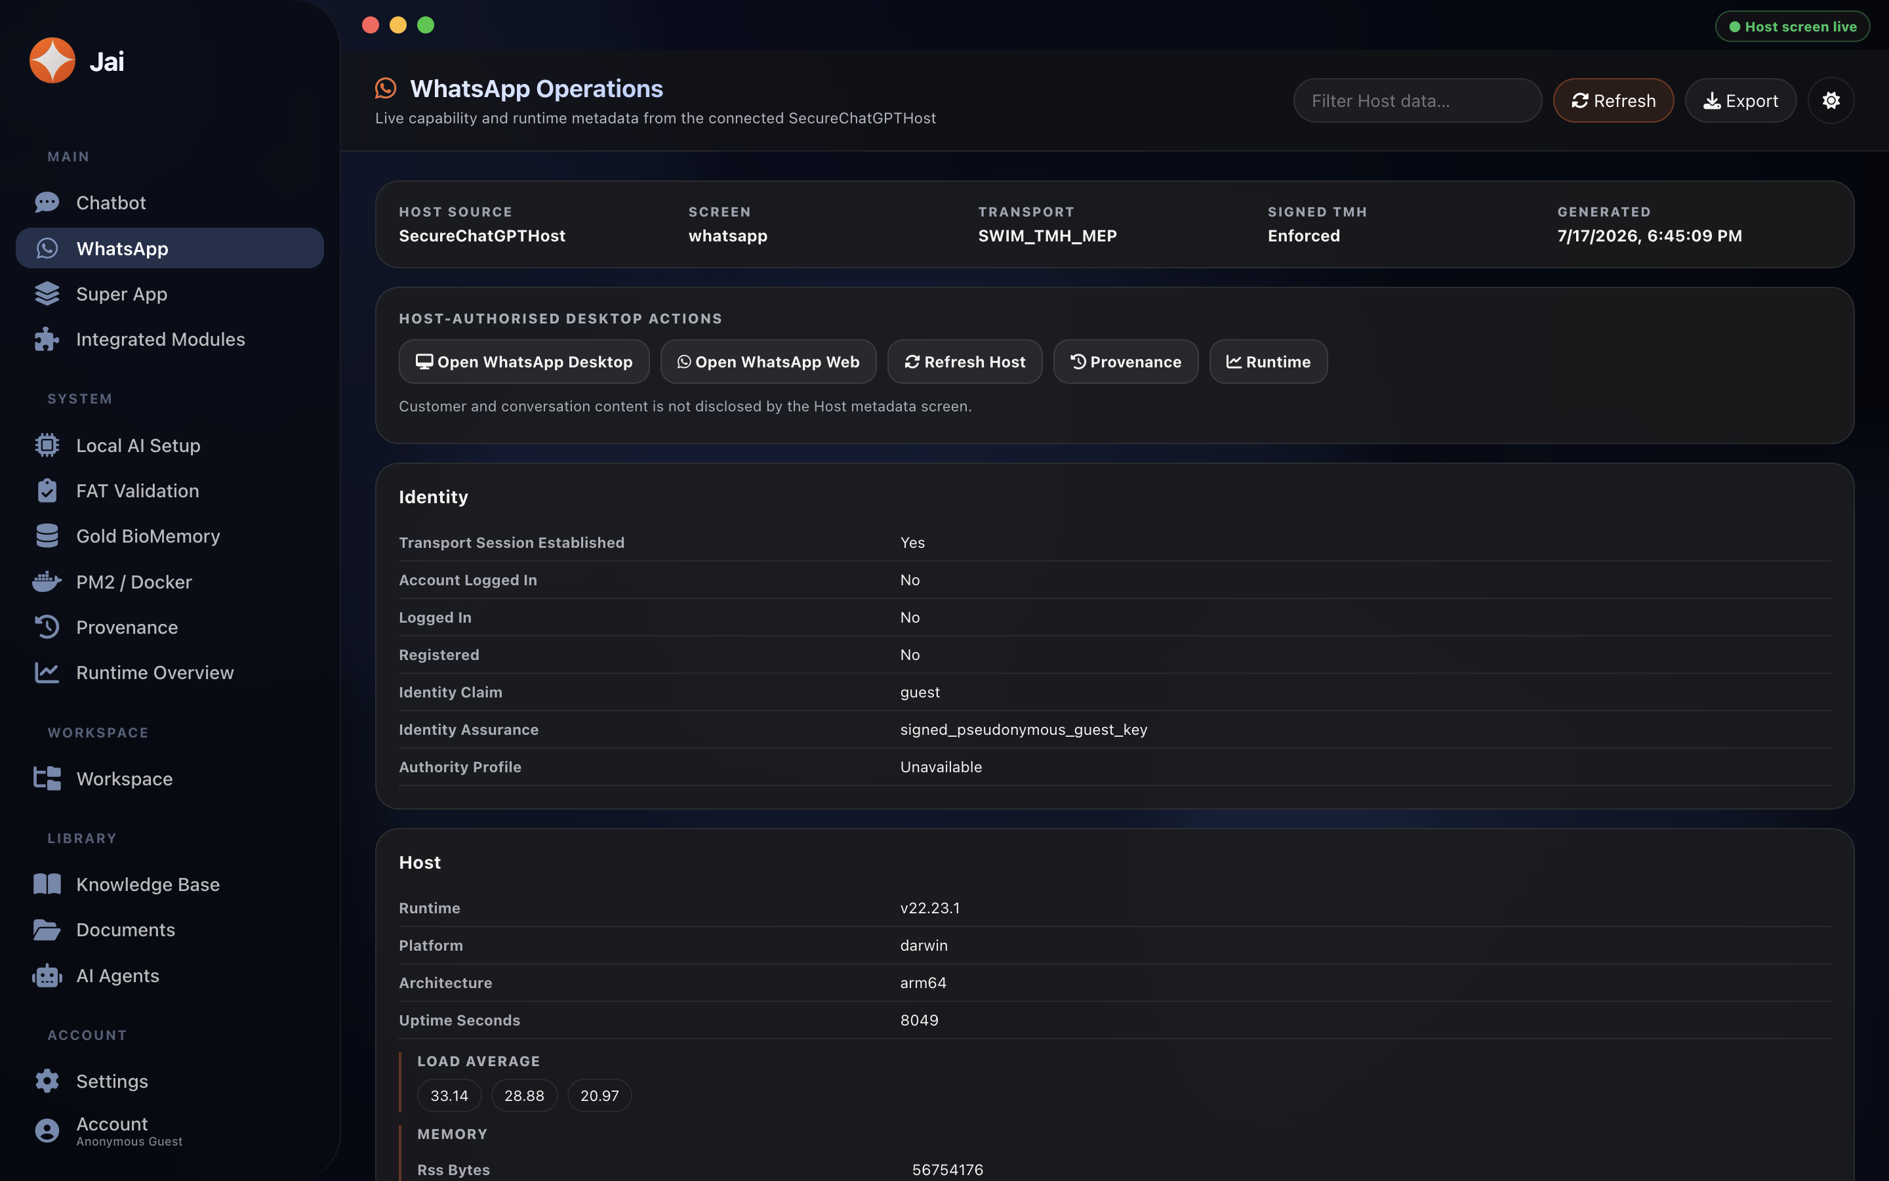Click the Refresh Host button
The height and width of the screenshot is (1181, 1889).
click(965, 362)
